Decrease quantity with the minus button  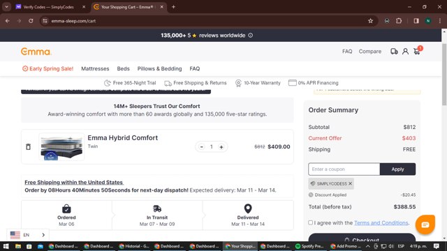202,147
